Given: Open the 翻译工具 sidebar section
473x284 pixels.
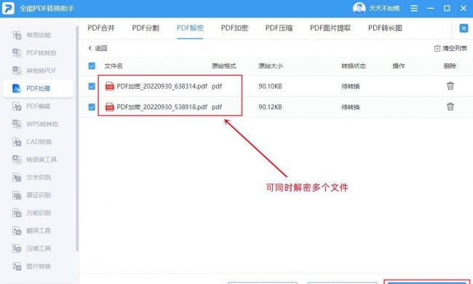Looking at the screenshot, I should click(32, 231).
